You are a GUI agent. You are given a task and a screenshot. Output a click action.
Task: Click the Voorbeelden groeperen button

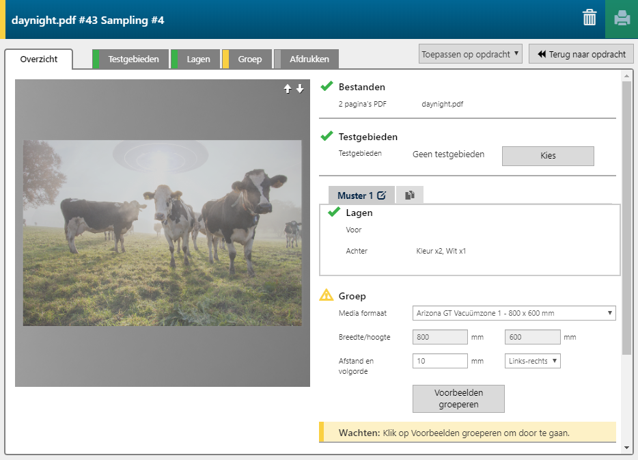click(x=458, y=398)
